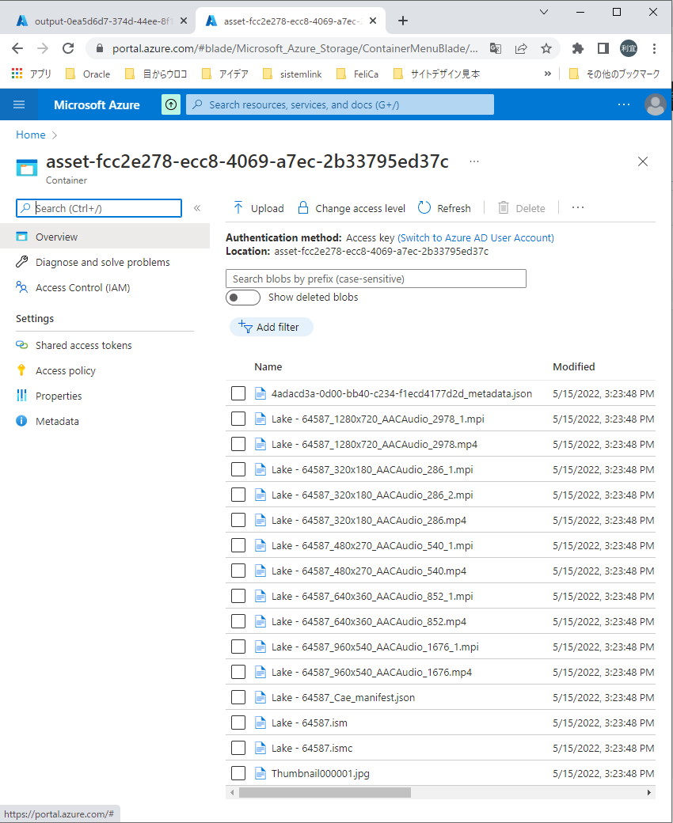The height and width of the screenshot is (823, 673).
Task: Check Lake 1280x720_AACAudio_2978.mp4 checkbox
Action: click(x=238, y=444)
